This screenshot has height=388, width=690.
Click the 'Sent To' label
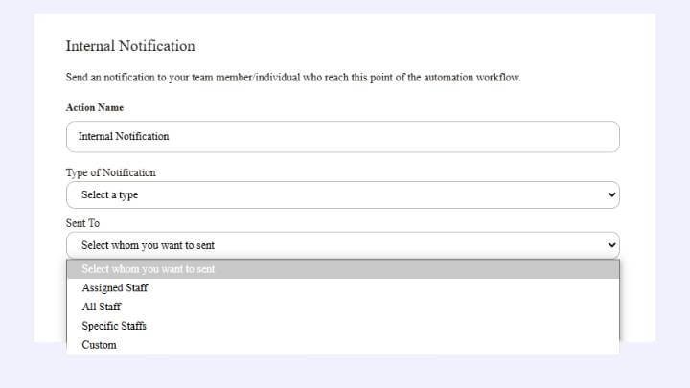coord(82,223)
